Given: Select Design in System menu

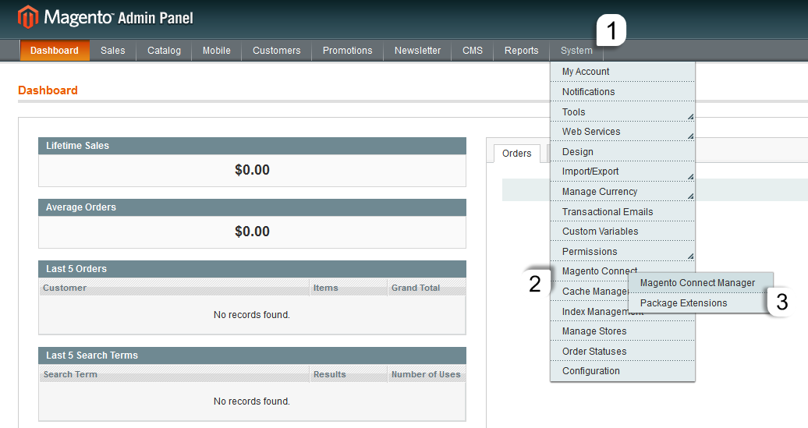Looking at the screenshot, I should point(622,152).
